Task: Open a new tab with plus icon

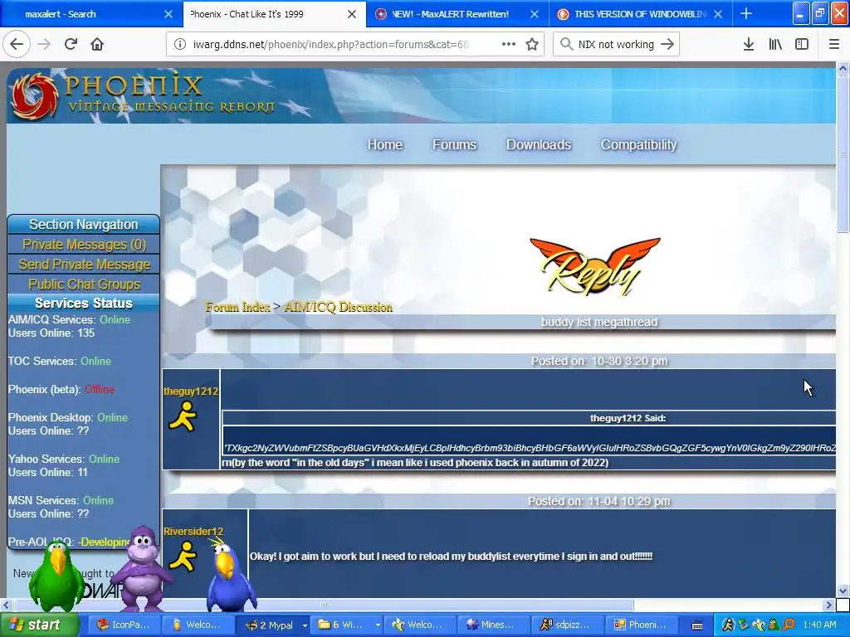Action: 746,13
